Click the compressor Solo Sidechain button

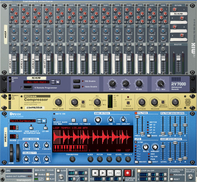point(128,103)
